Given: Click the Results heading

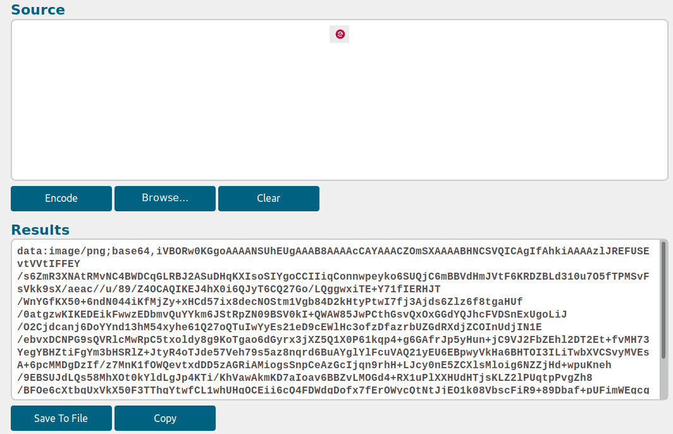Looking at the screenshot, I should (x=40, y=229).
